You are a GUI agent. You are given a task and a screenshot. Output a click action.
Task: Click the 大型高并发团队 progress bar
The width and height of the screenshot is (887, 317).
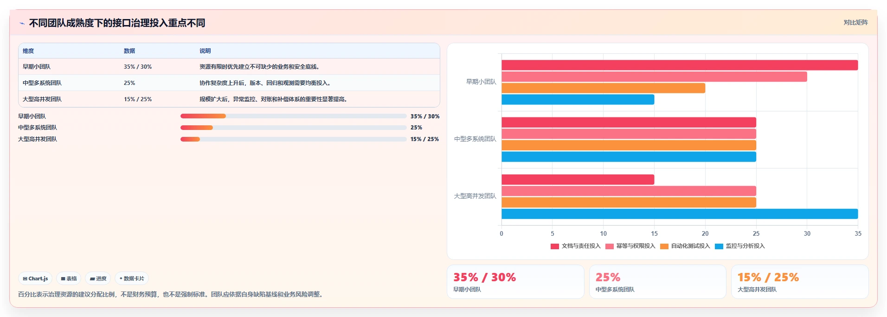pyautogui.click(x=293, y=139)
